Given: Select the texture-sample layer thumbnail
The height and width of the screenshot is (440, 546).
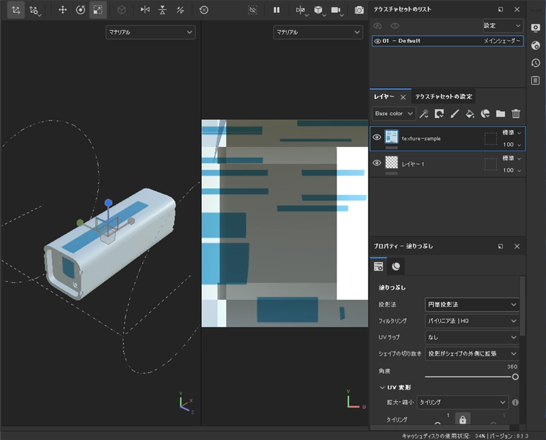Looking at the screenshot, I should click(x=391, y=137).
